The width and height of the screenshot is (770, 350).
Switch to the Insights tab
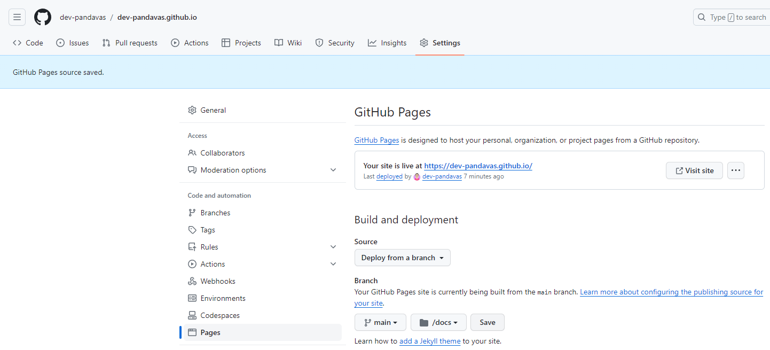pos(387,43)
